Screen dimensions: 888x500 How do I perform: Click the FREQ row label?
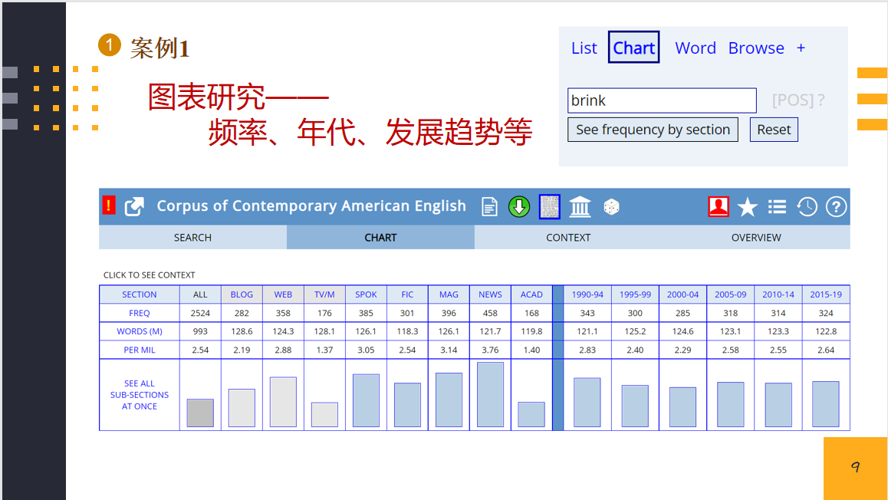point(140,313)
